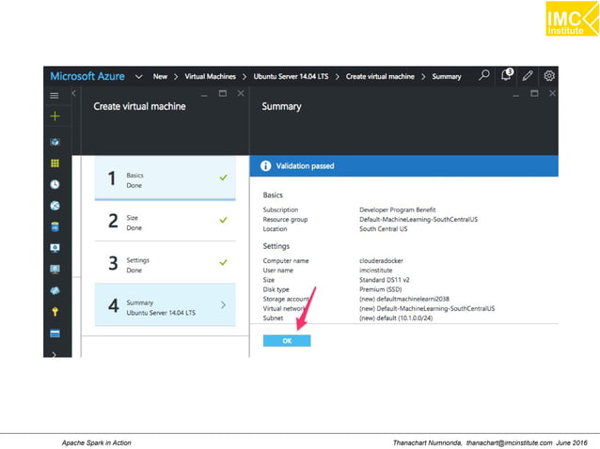
Task: Open the notifications bell icon
Action: tap(508, 75)
